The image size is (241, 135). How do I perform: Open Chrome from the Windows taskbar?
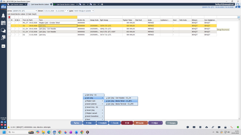pyautogui.click(x=60, y=132)
